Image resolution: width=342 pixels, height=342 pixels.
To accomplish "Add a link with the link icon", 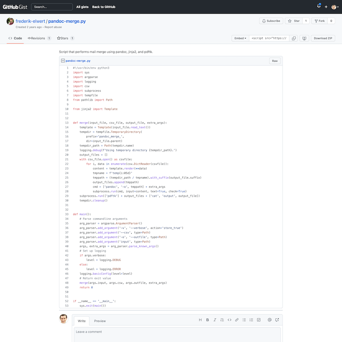I will (x=237, y=320).
